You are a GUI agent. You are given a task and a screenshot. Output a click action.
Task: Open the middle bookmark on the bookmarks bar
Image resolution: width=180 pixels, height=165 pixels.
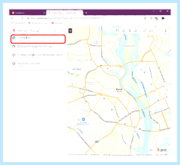tap(38, 23)
